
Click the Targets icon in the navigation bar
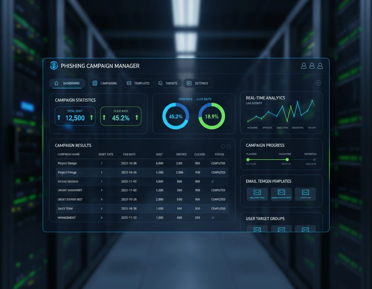point(160,83)
